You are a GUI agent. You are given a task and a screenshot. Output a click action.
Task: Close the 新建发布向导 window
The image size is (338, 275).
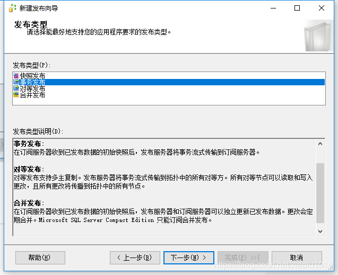tap(322, 8)
